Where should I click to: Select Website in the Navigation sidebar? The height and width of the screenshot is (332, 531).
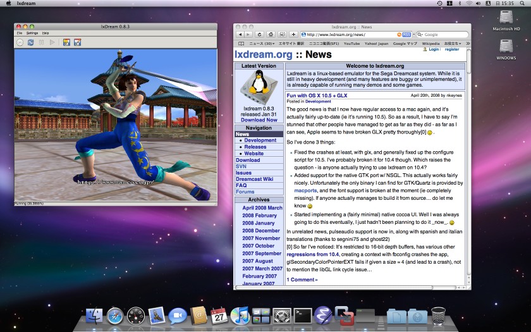253,154
